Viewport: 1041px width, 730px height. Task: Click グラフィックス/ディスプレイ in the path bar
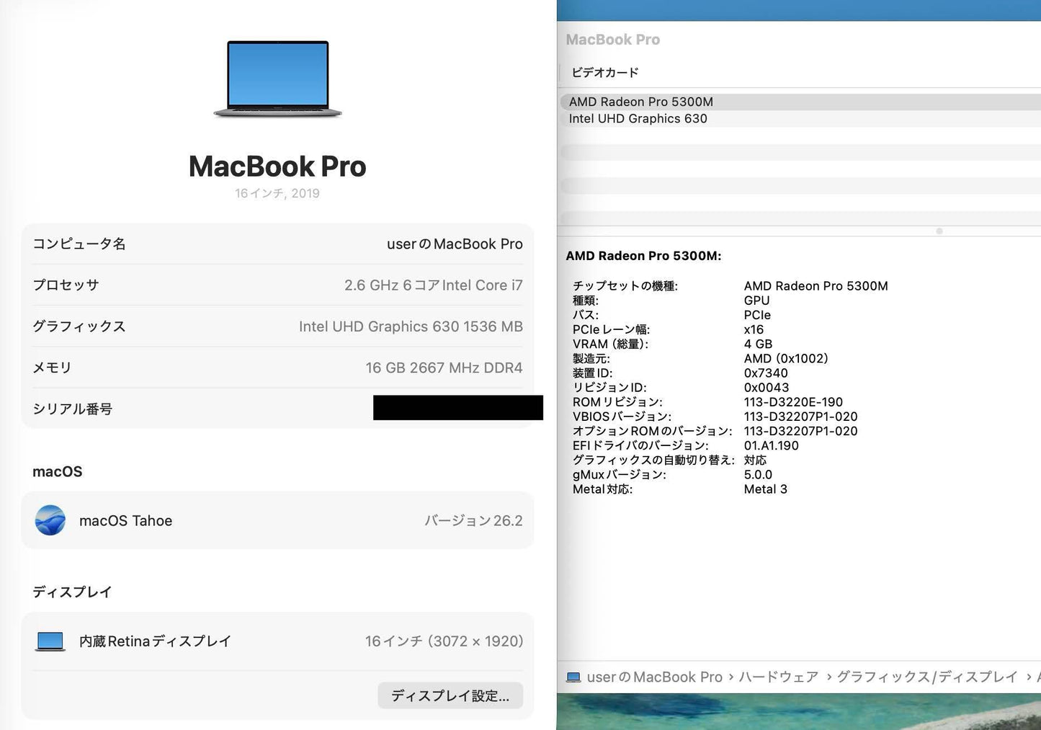pos(927,677)
